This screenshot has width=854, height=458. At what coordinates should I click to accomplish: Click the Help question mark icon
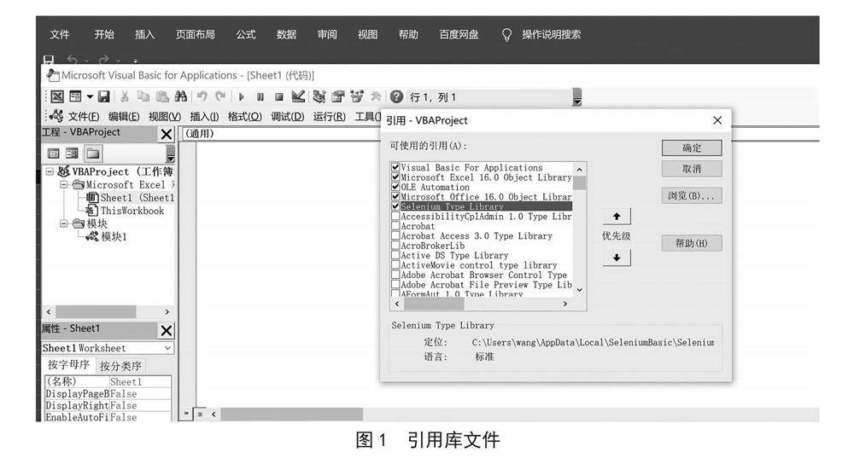397,97
